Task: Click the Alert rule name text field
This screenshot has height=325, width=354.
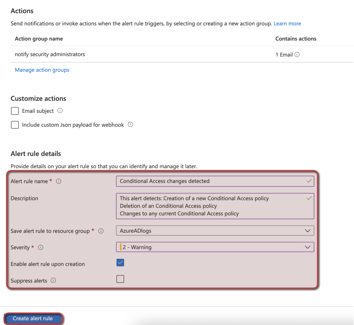Action: 211,181
